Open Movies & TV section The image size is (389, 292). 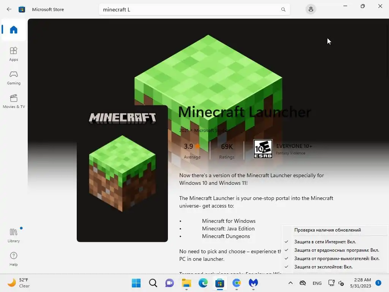[x=14, y=101]
